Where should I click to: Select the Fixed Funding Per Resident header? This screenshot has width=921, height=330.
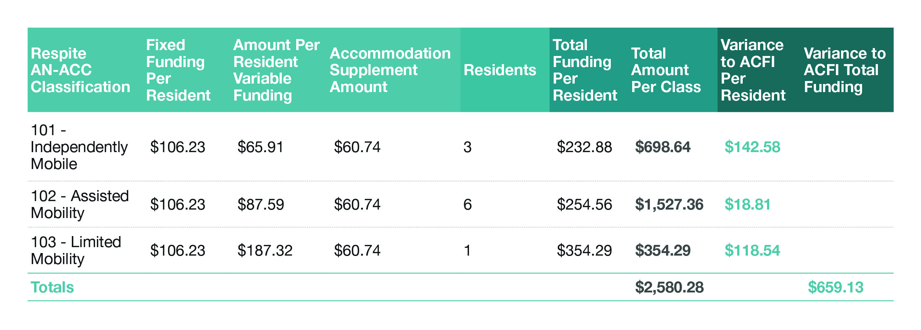pyautogui.click(x=178, y=70)
